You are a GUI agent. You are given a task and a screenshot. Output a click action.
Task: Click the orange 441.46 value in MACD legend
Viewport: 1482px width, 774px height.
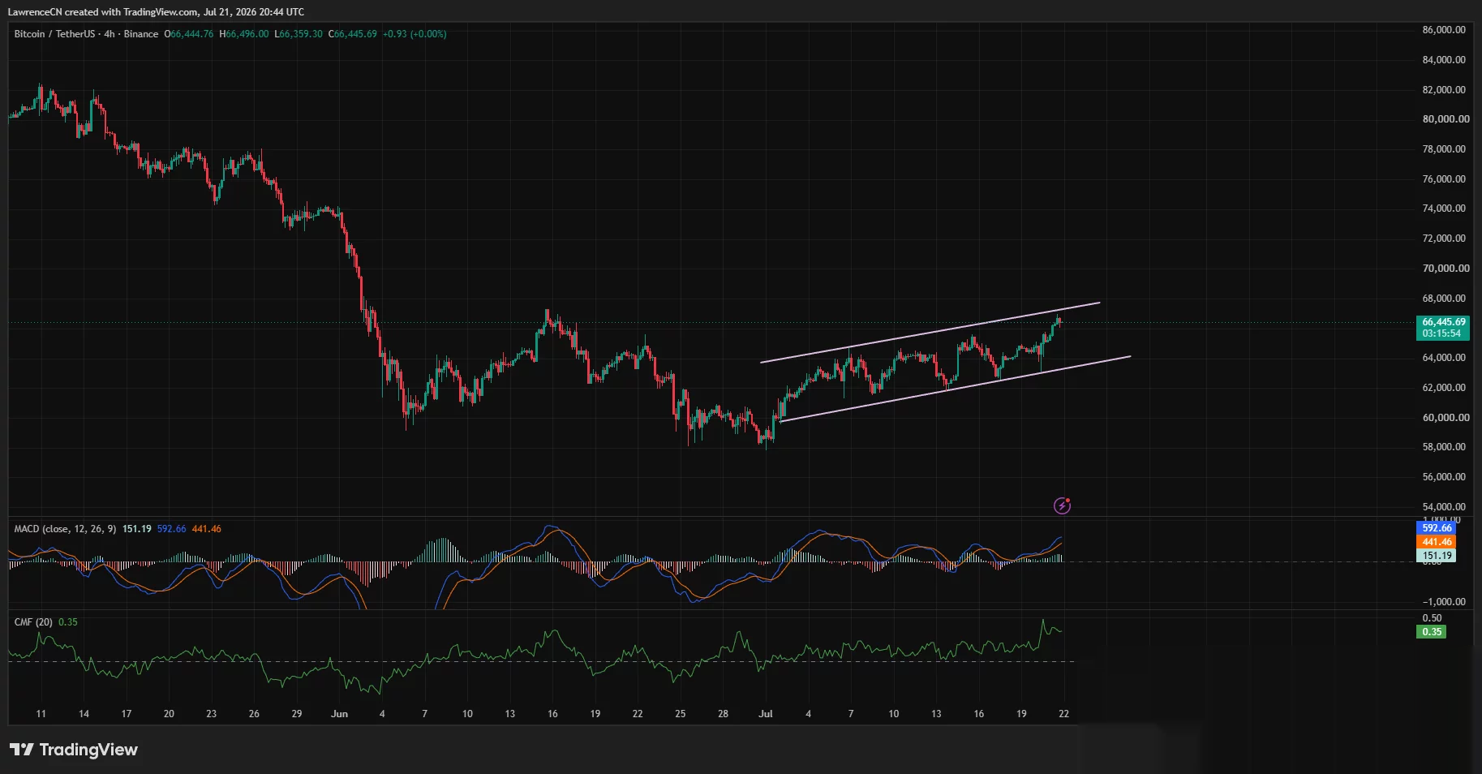click(x=207, y=529)
